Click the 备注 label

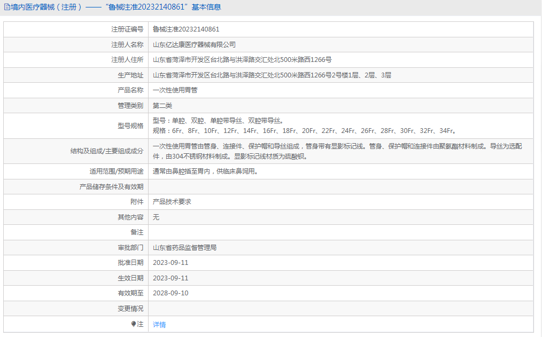[137, 232]
